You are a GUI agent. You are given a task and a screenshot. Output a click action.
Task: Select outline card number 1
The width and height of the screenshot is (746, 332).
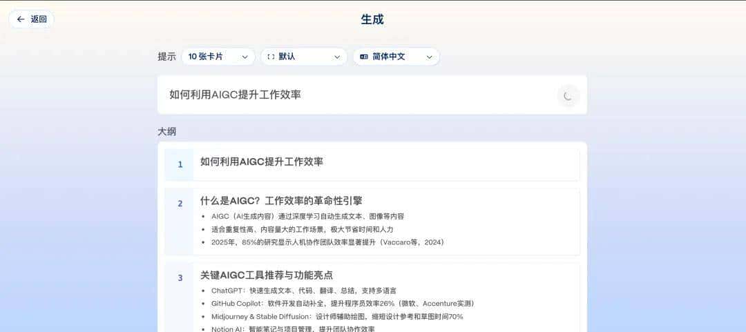180,164
